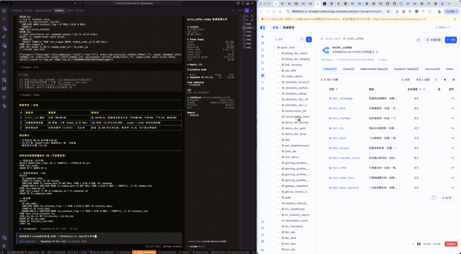Switch to Dynamic Tables(0) tab
Screen dimensions: 461x254
tap(406, 69)
